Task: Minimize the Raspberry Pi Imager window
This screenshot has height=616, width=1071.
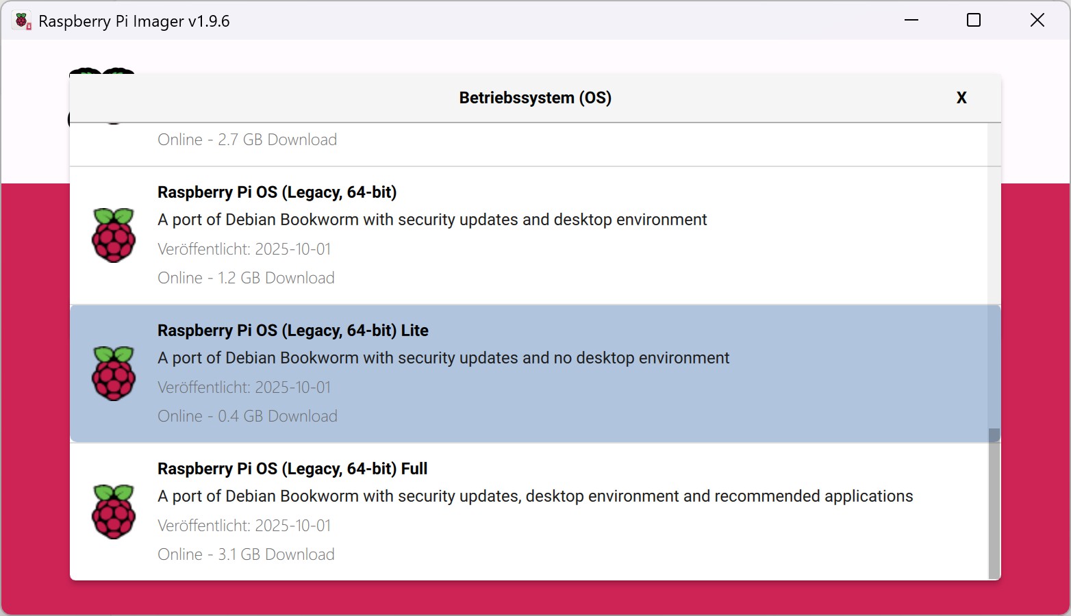Action: pos(911,21)
